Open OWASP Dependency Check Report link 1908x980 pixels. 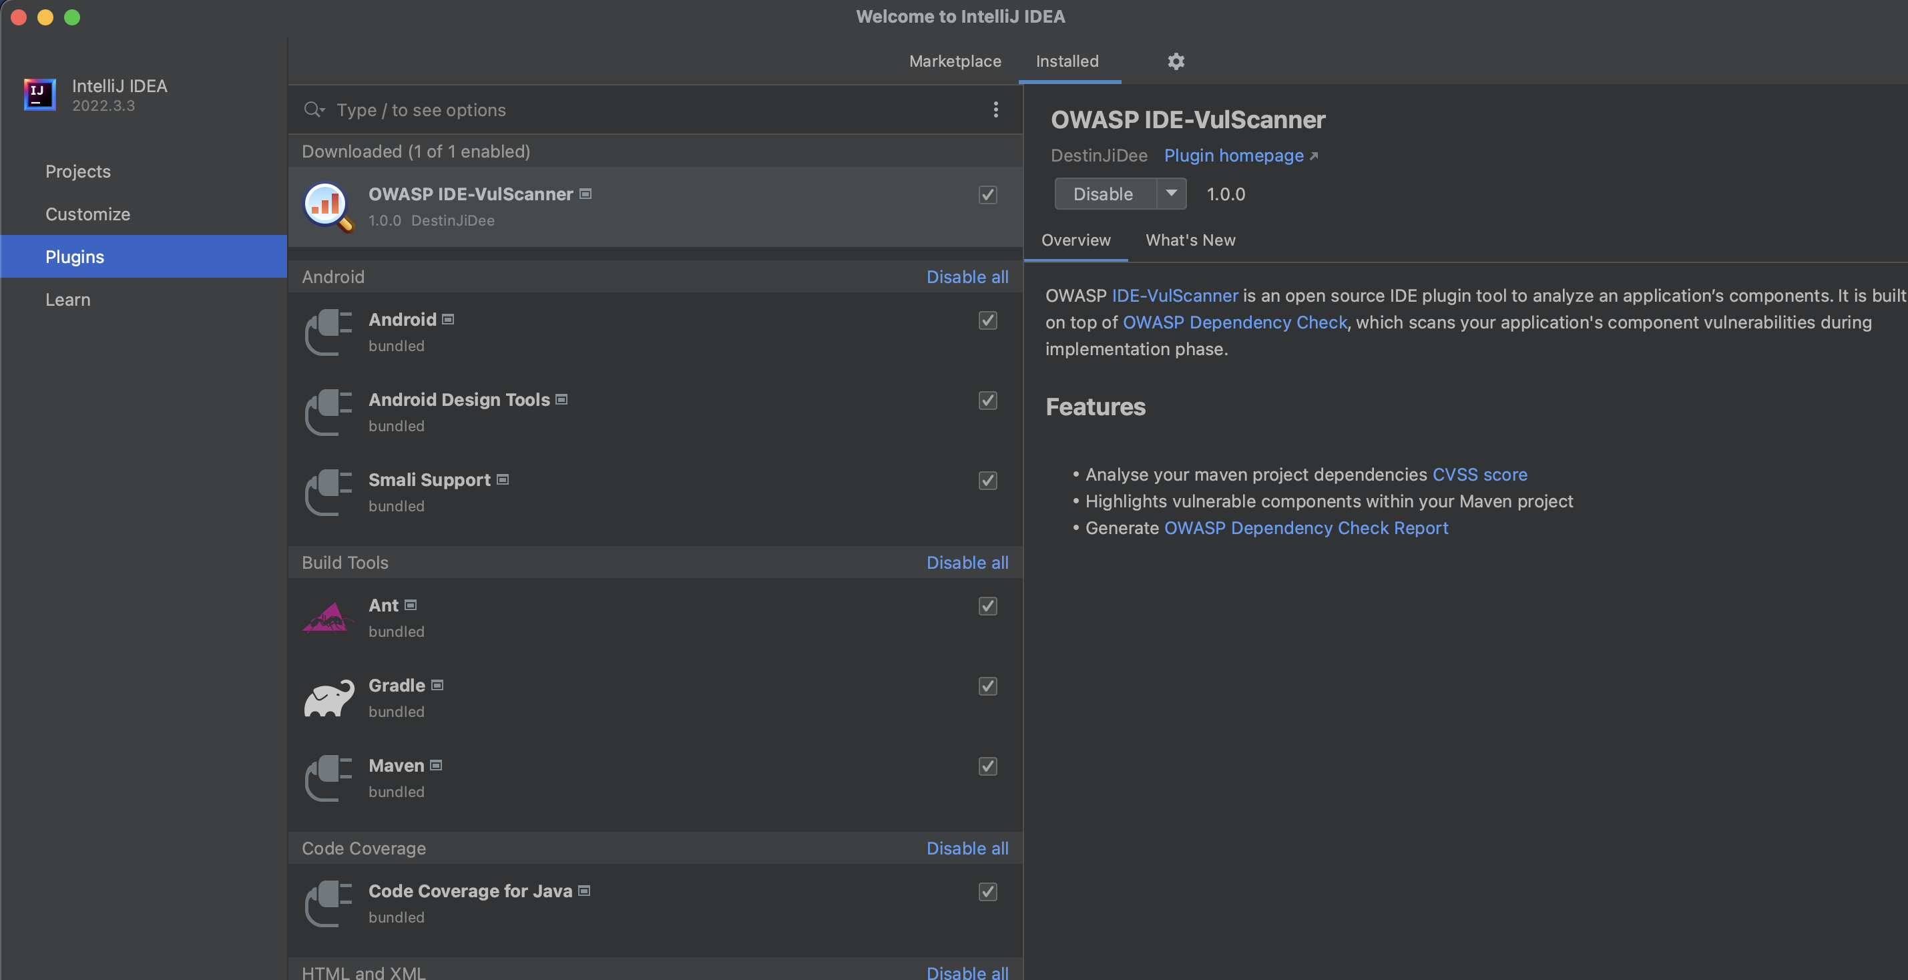pos(1306,527)
